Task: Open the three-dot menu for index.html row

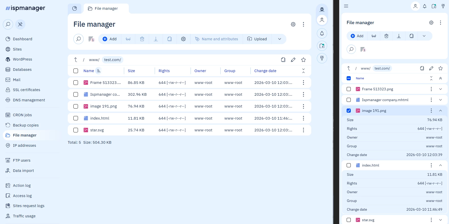Action: click(x=303, y=118)
